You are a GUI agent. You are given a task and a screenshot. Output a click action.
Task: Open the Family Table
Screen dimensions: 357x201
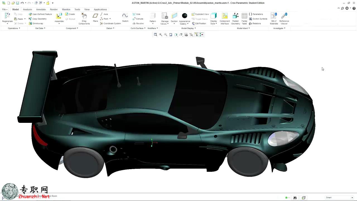(x=244, y=19)
